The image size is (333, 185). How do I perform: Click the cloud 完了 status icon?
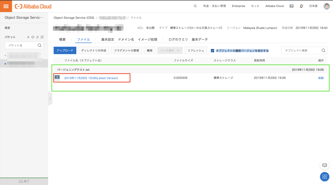21,181
